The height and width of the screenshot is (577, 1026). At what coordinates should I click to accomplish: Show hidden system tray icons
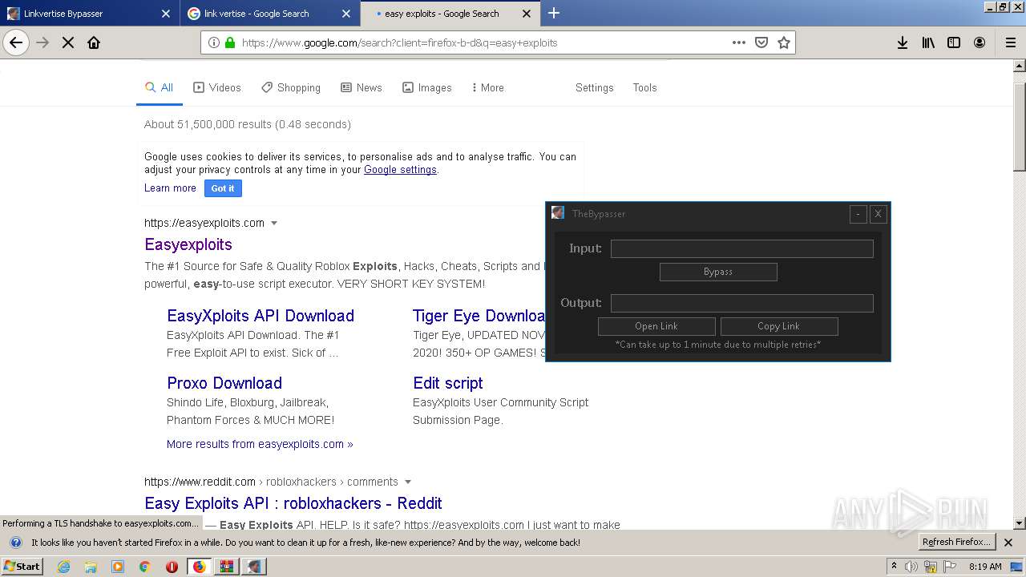click(x=894, y=567)
